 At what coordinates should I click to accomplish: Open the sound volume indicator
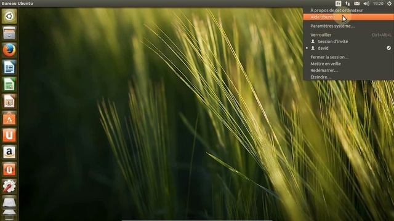point(366,4)
